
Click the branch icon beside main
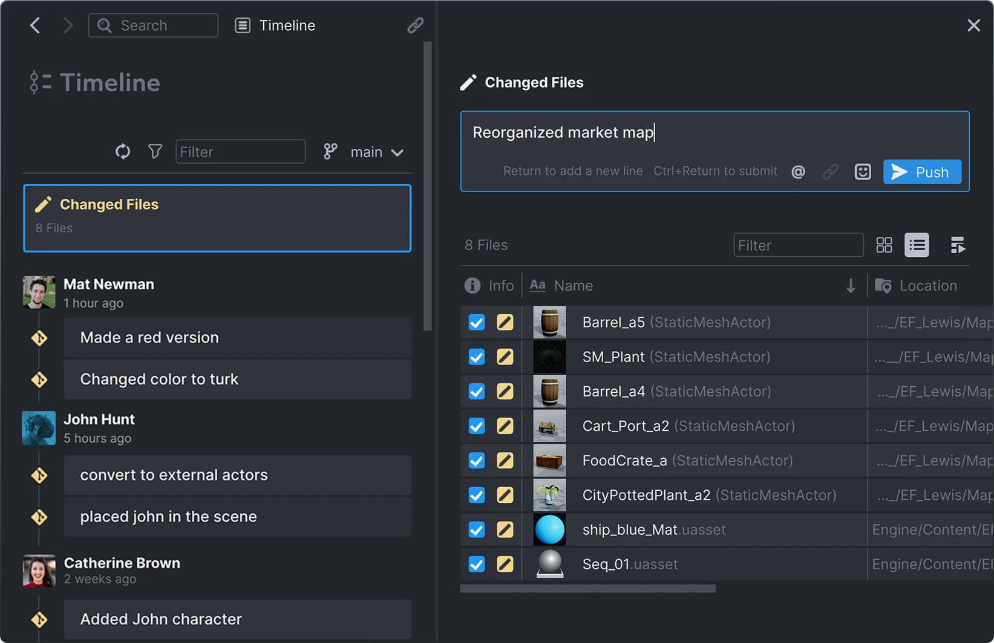coord(330,152)
